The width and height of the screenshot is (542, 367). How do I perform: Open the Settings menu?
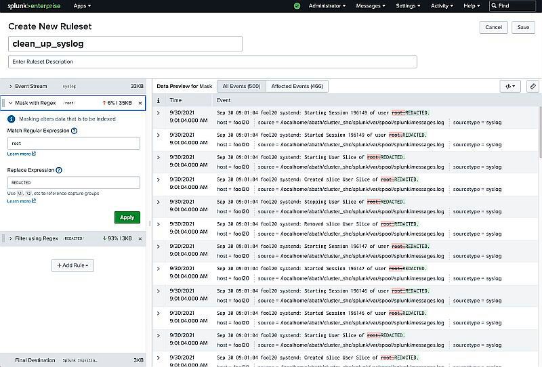(409, 6)
